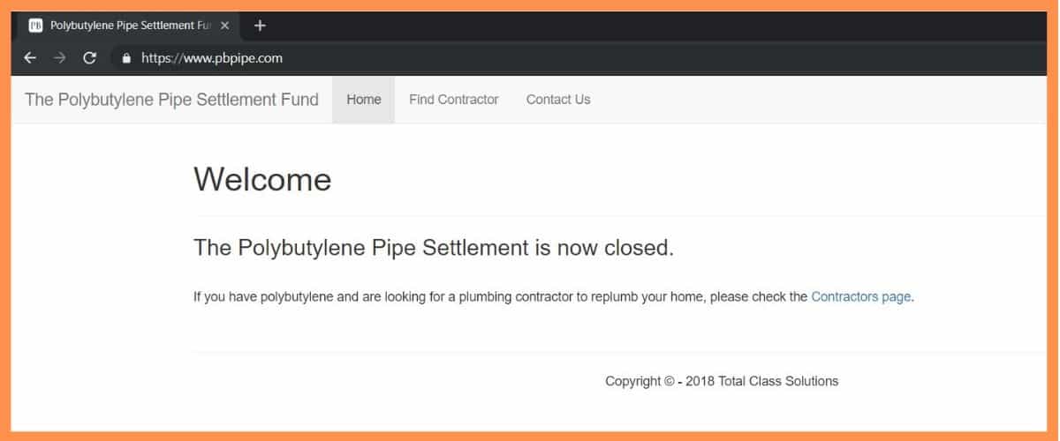Viewport: 1060px width, 441px height.
Task: Reload the current page
Action: (x=89, y=58)
